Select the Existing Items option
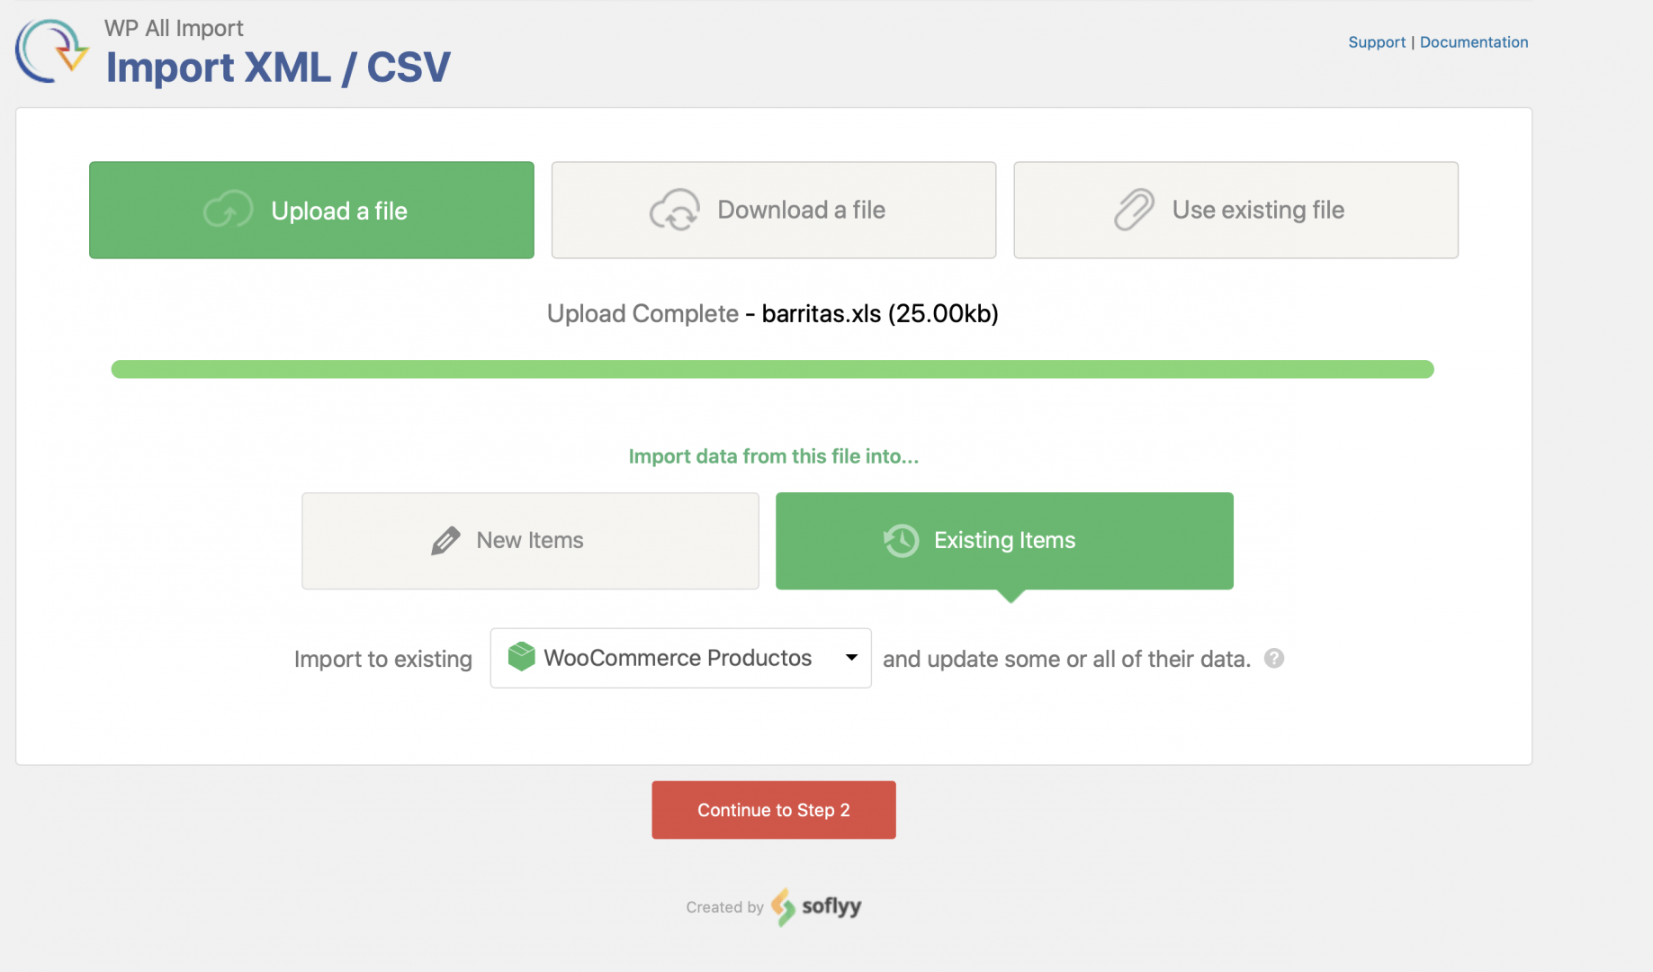Screen dimensions: 1653x972 (x=1004, y=541)
